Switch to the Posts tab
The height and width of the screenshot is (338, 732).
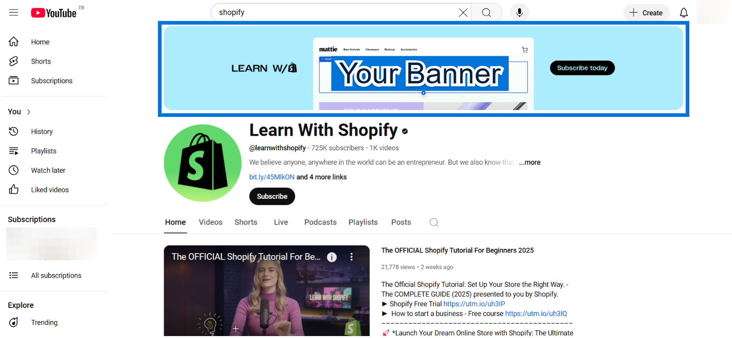pyautogui.click(x=401, y=222)
